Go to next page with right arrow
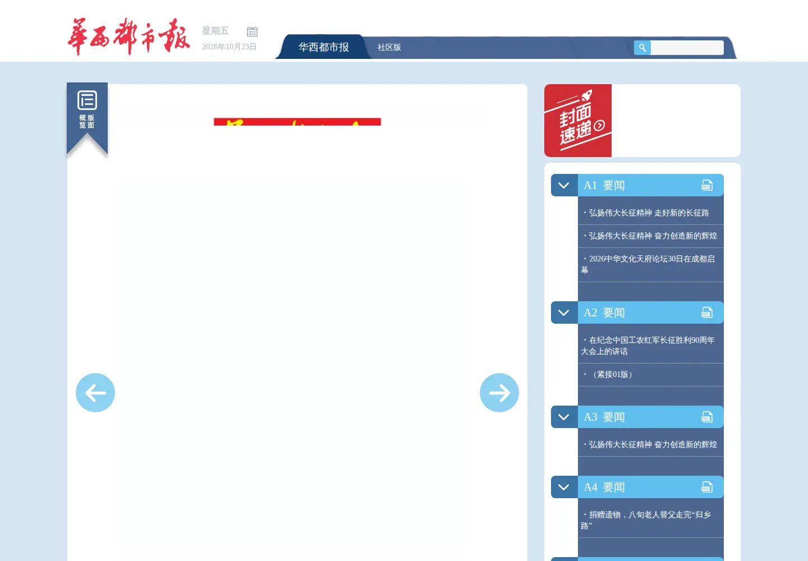 499,393
